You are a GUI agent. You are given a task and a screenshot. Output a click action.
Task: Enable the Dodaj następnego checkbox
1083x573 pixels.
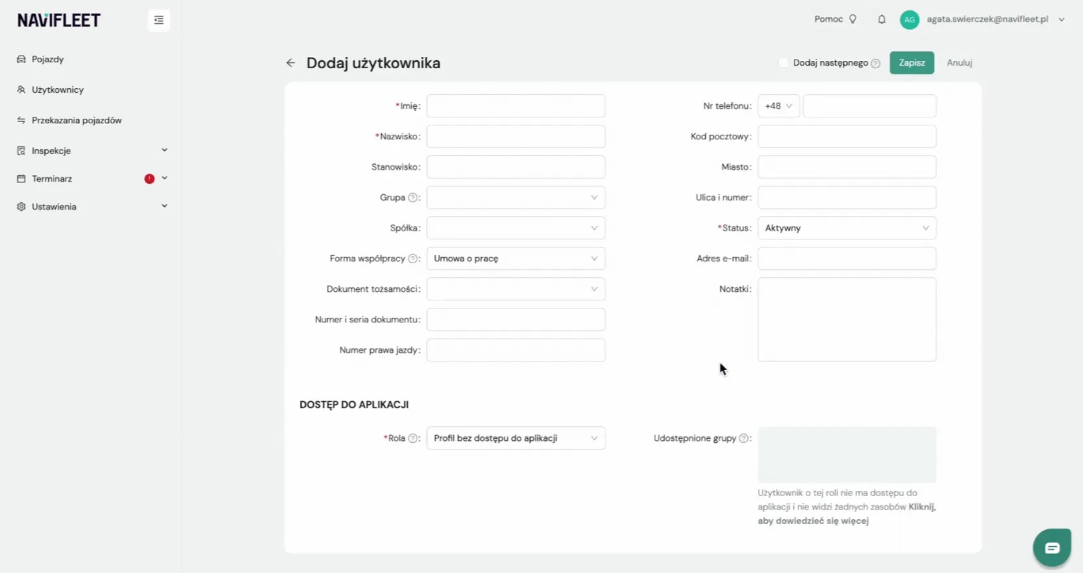(783, 63)
